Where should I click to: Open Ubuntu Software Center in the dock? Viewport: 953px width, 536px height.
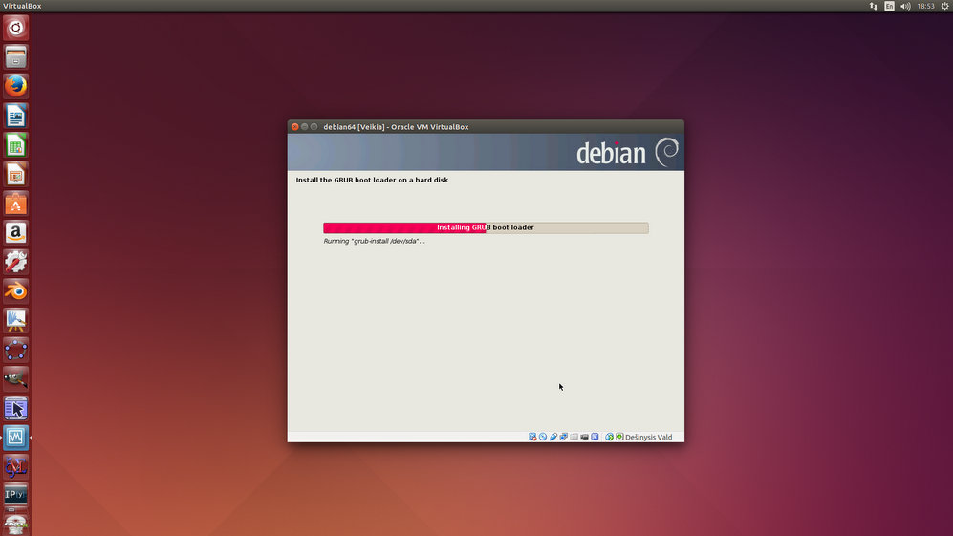15,204
